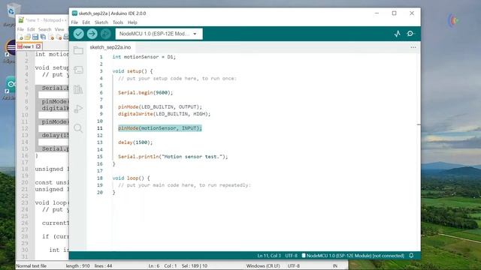Open the Sketch menu in Arduino IDE
481x270 pixels.
click(101, 22)
